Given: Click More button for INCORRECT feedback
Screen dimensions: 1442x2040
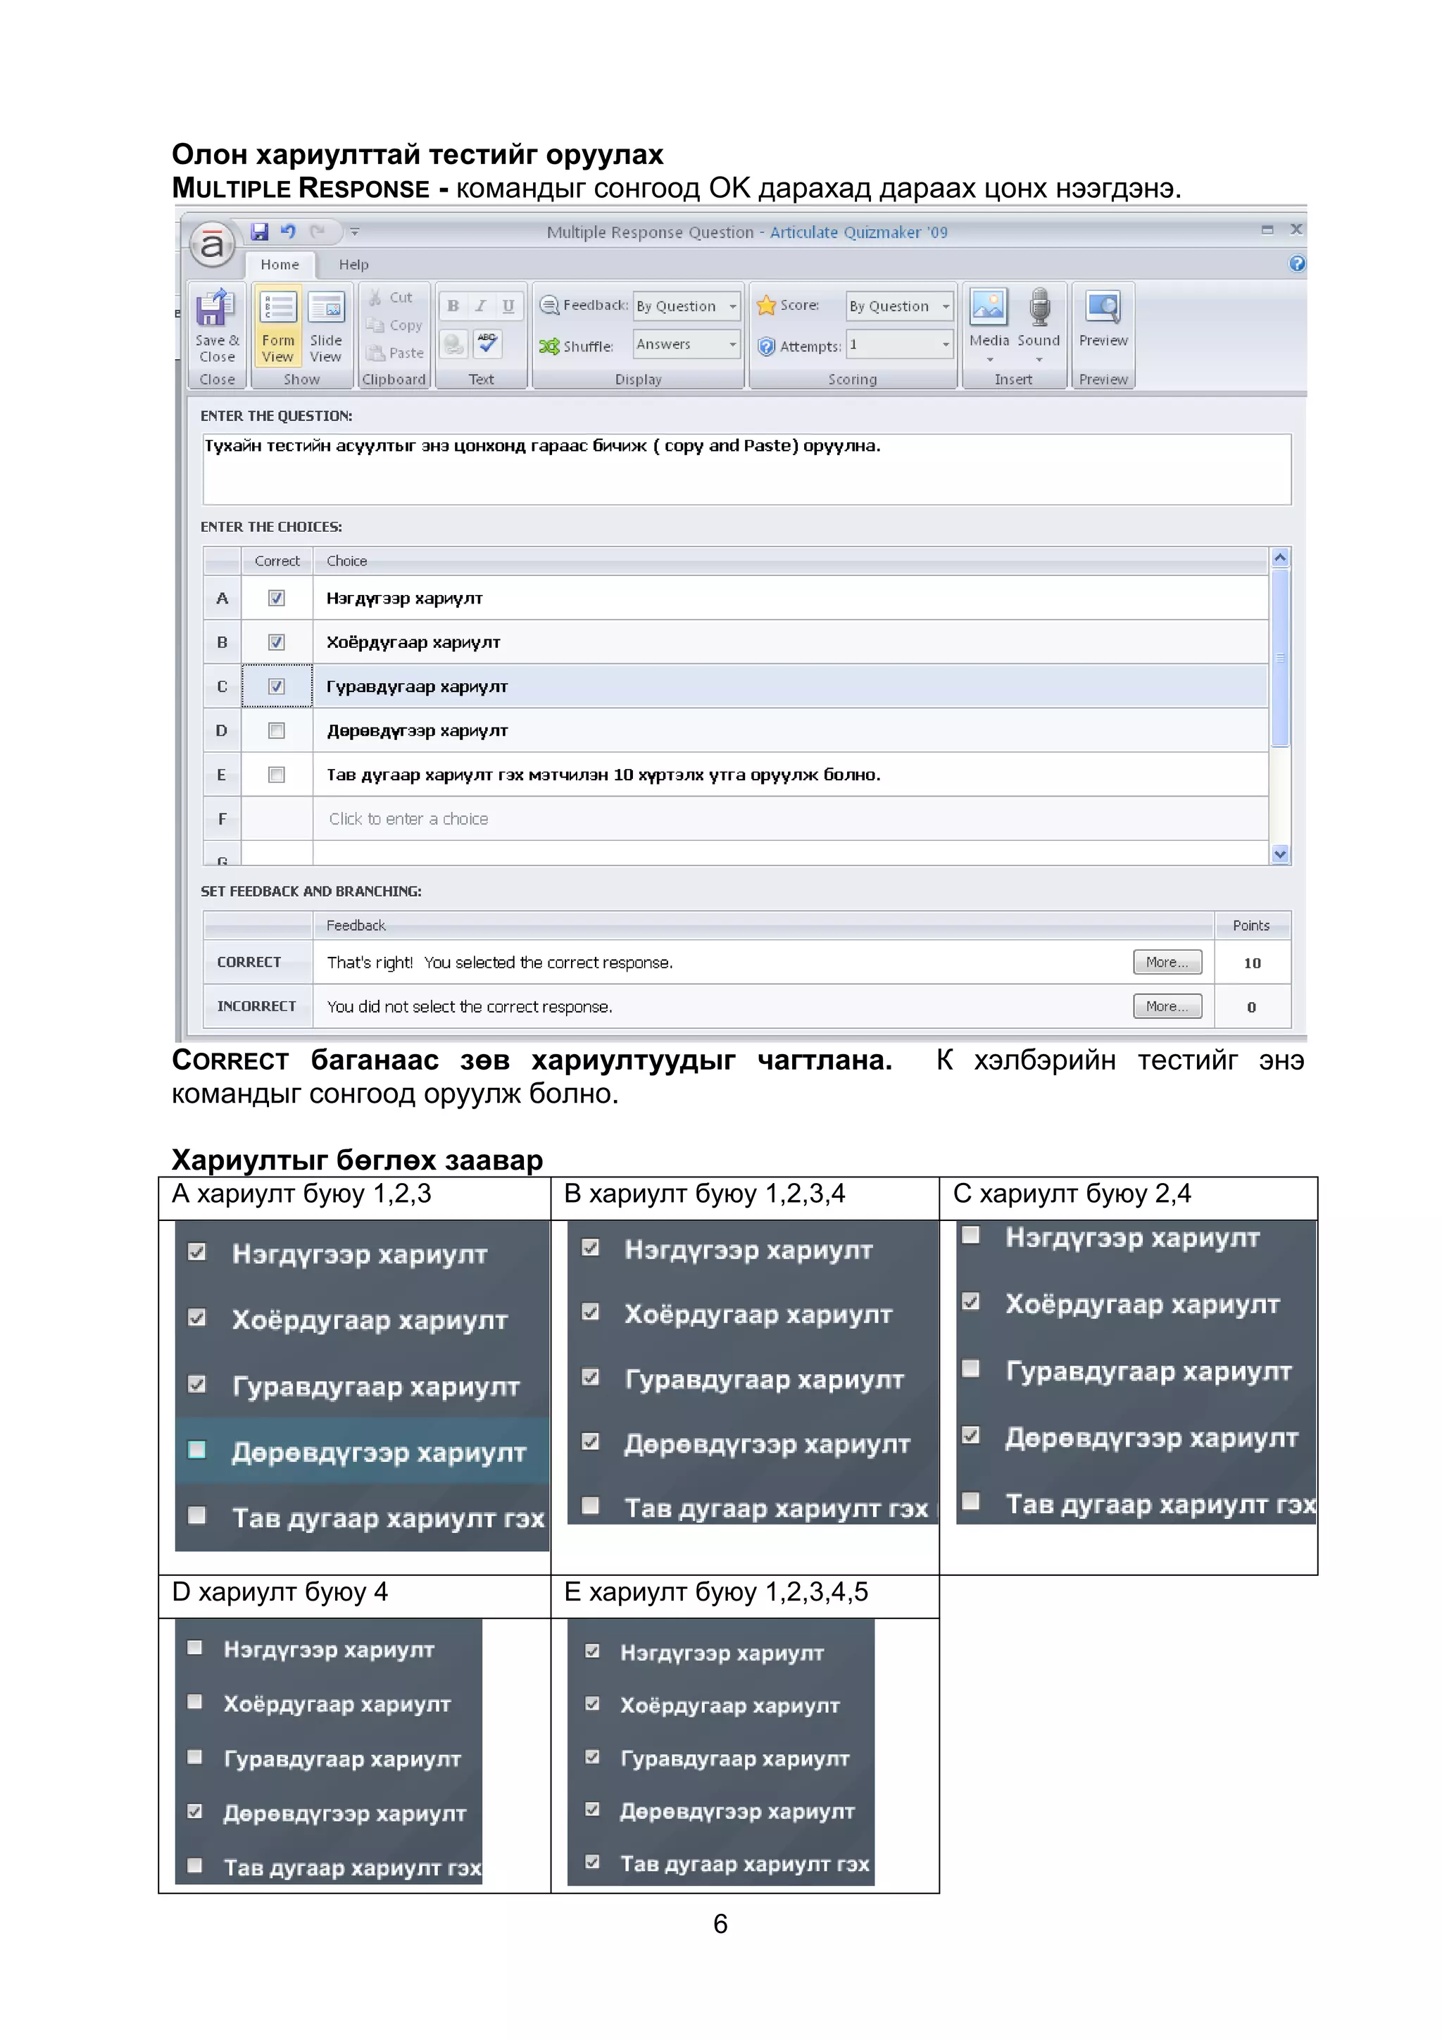Looking at the screenshot, I should pos(1167,1006).
